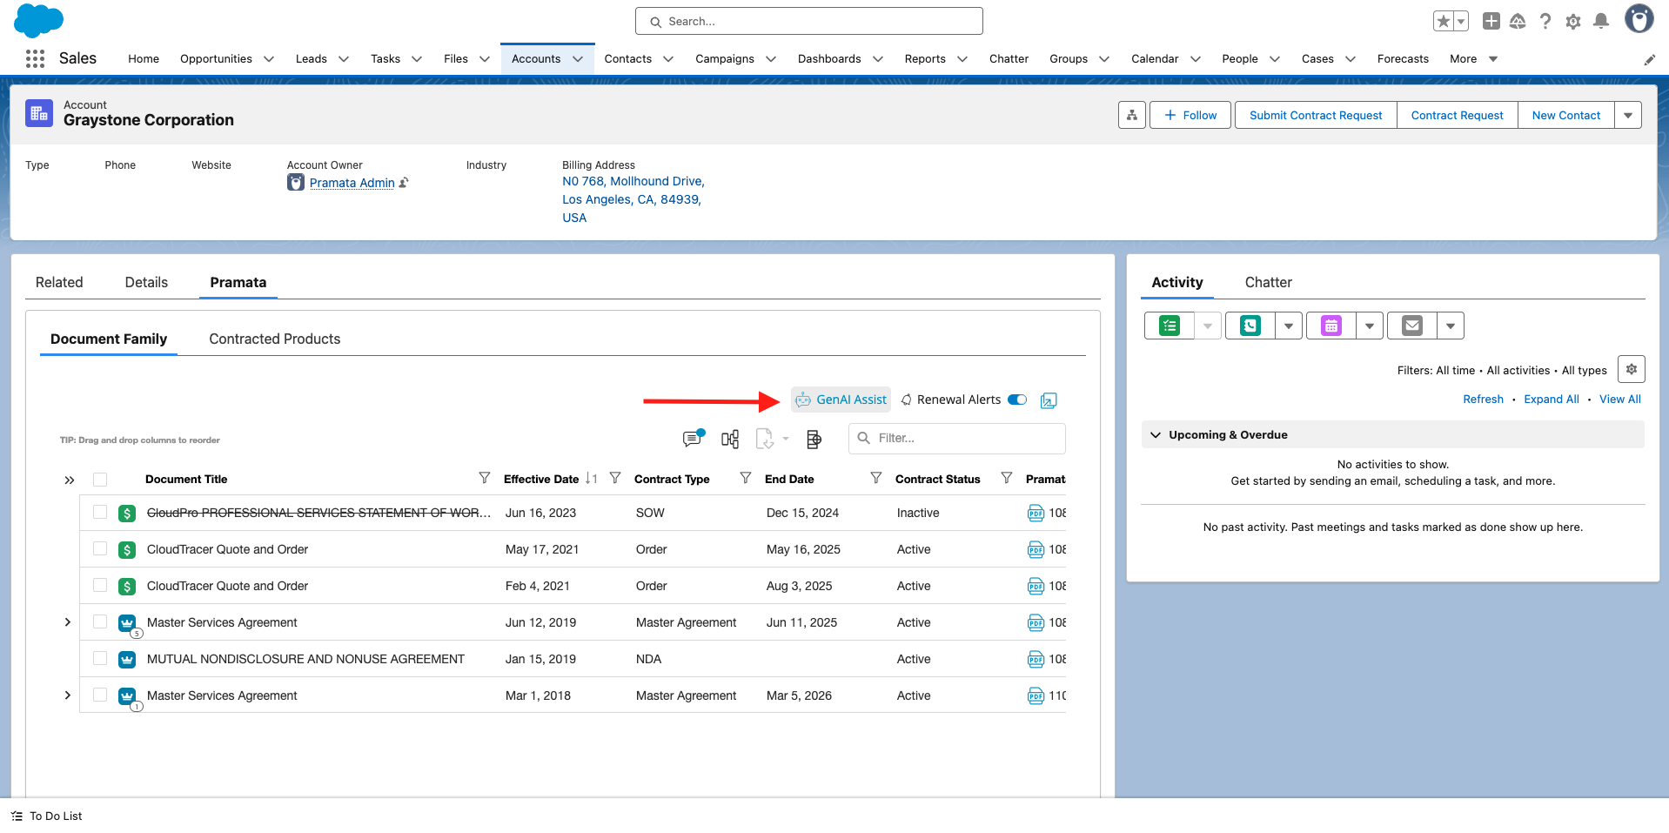1669x833 pixels.
Task: Open the activity filter settings gear
Action: [1632, 369]
